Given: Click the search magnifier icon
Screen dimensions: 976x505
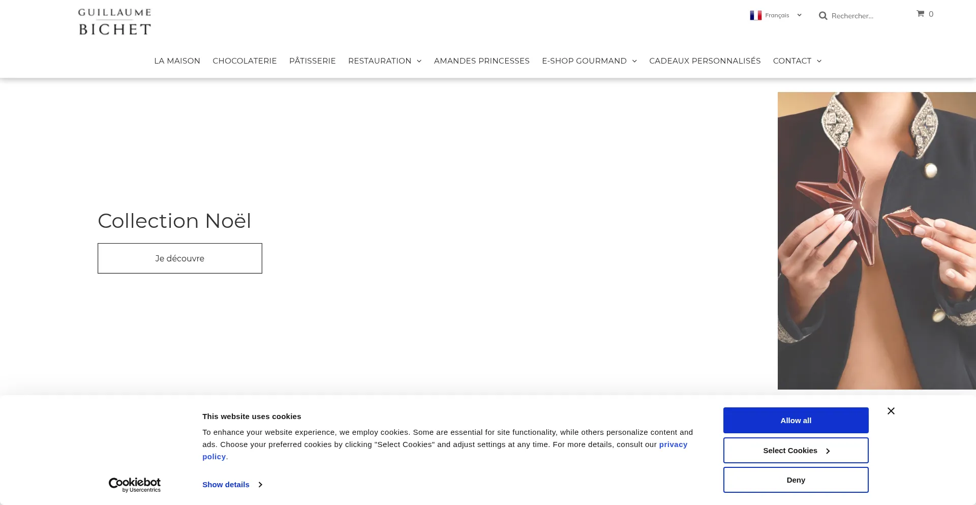Looking at the screenshot, I should [x=823, y=16].
